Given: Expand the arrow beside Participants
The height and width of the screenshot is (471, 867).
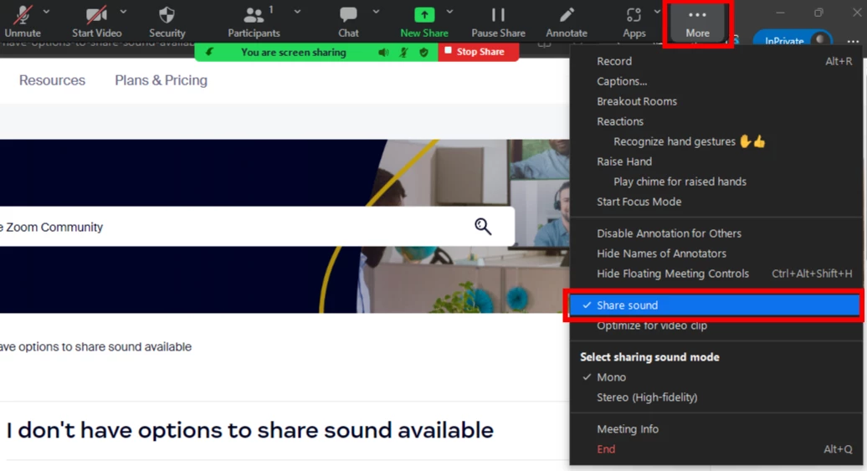Looking at the screenshot, I should pyautogui.click(x=297, y=11).
